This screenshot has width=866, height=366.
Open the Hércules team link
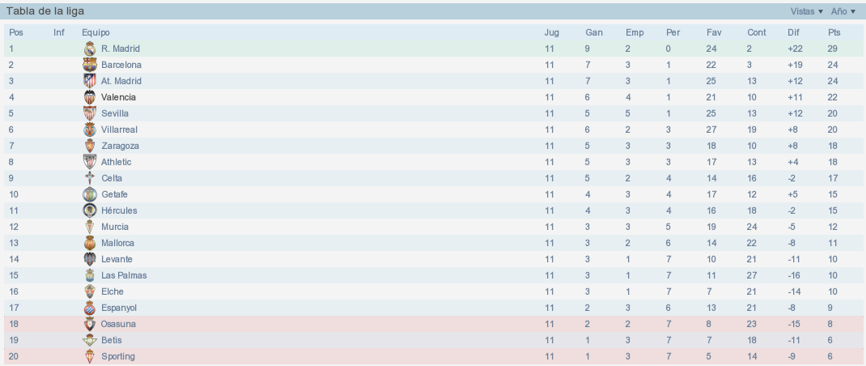(119, 211)
